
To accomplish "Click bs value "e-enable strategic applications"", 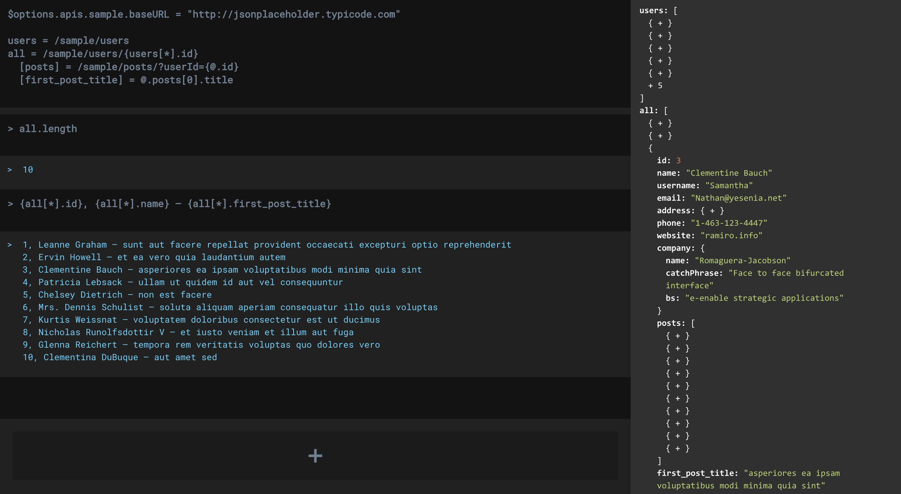I will (x=764, y=298).
